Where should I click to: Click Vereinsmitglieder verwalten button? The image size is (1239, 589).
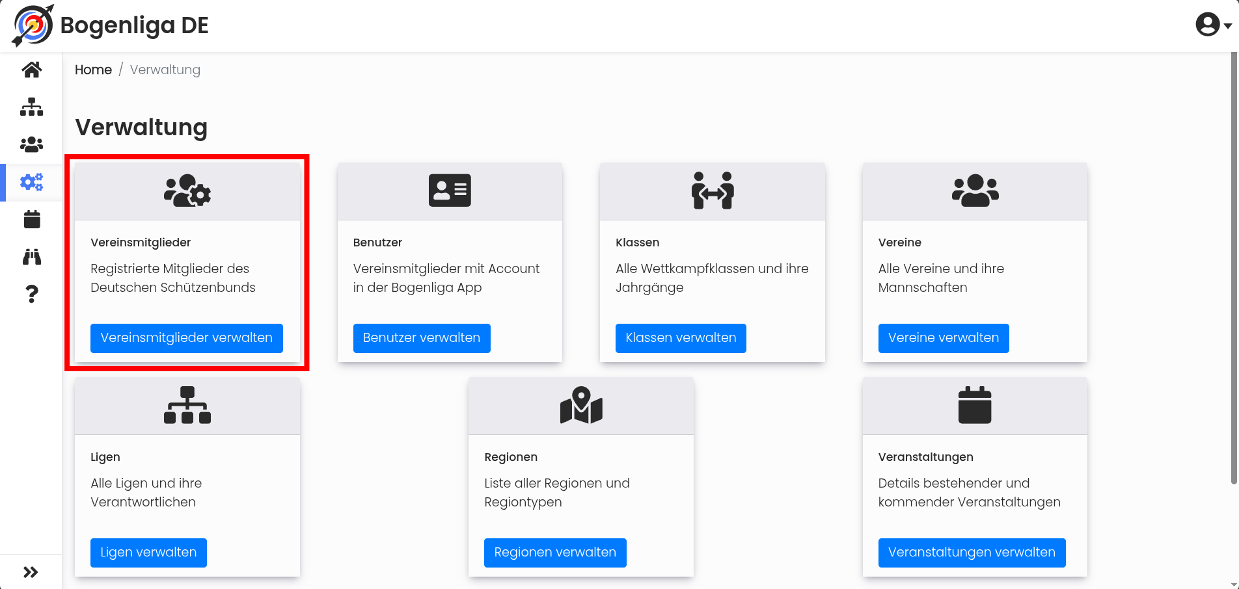187,338
